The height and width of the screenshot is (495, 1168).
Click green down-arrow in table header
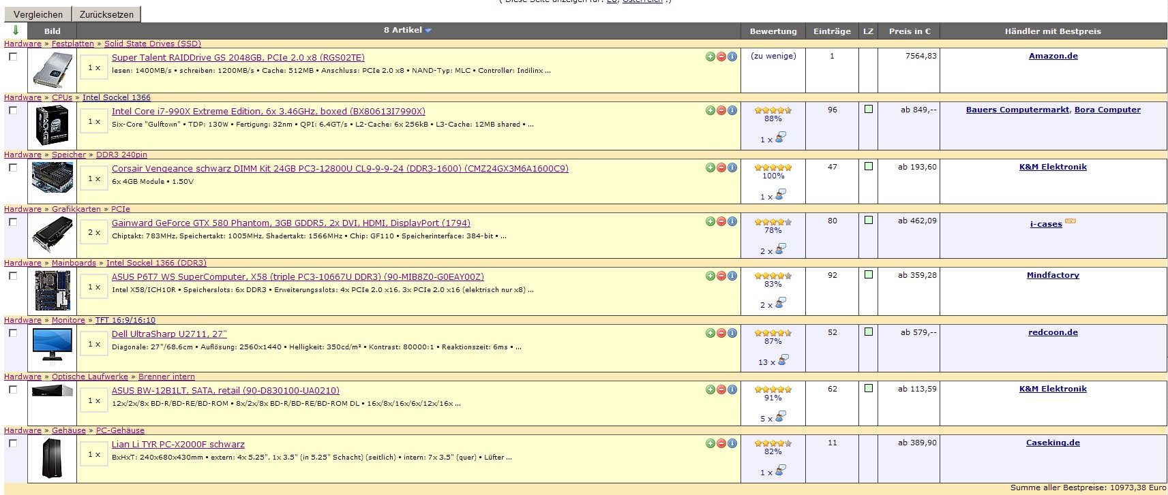coord(16,30)
